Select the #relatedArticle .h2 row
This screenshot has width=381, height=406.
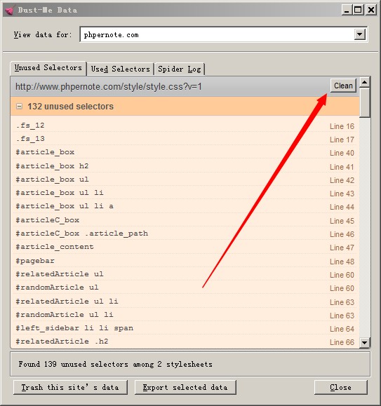point(185,341)
